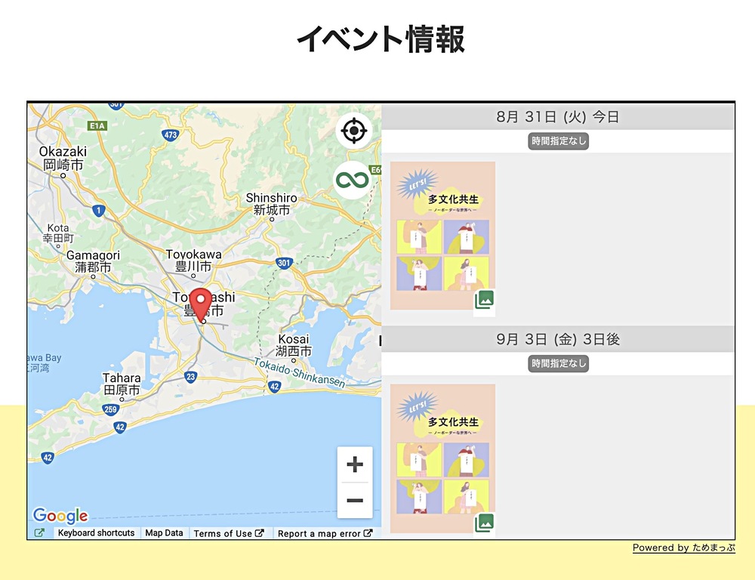Click the Google logo on the map

tap(60, 516)
